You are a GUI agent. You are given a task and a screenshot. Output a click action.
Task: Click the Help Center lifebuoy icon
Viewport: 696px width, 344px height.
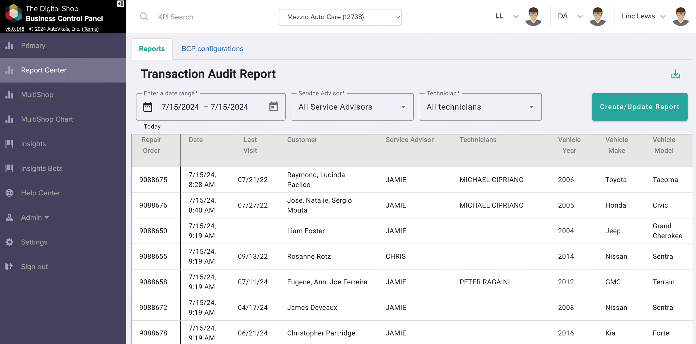[x=10, y=193]
